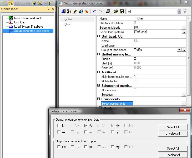192x158 pixels.
Task: Click the Mobile factor value field
Action: 159,81
